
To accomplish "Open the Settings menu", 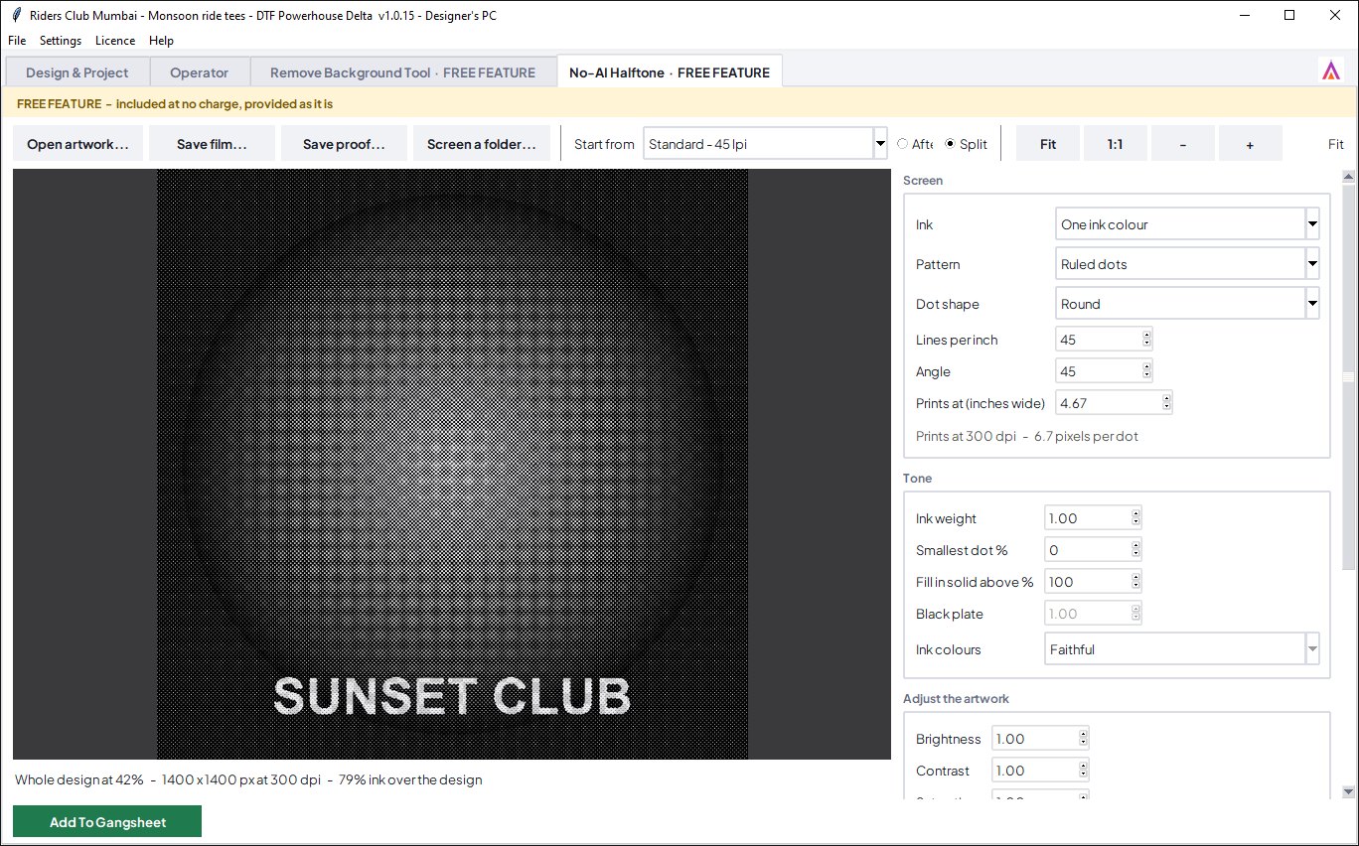I will (x=61, y=41).
